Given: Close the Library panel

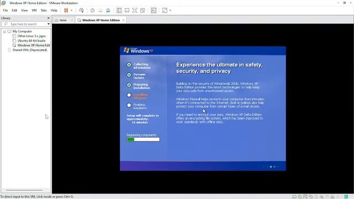Looking at the screenshot, I should 48,18.
